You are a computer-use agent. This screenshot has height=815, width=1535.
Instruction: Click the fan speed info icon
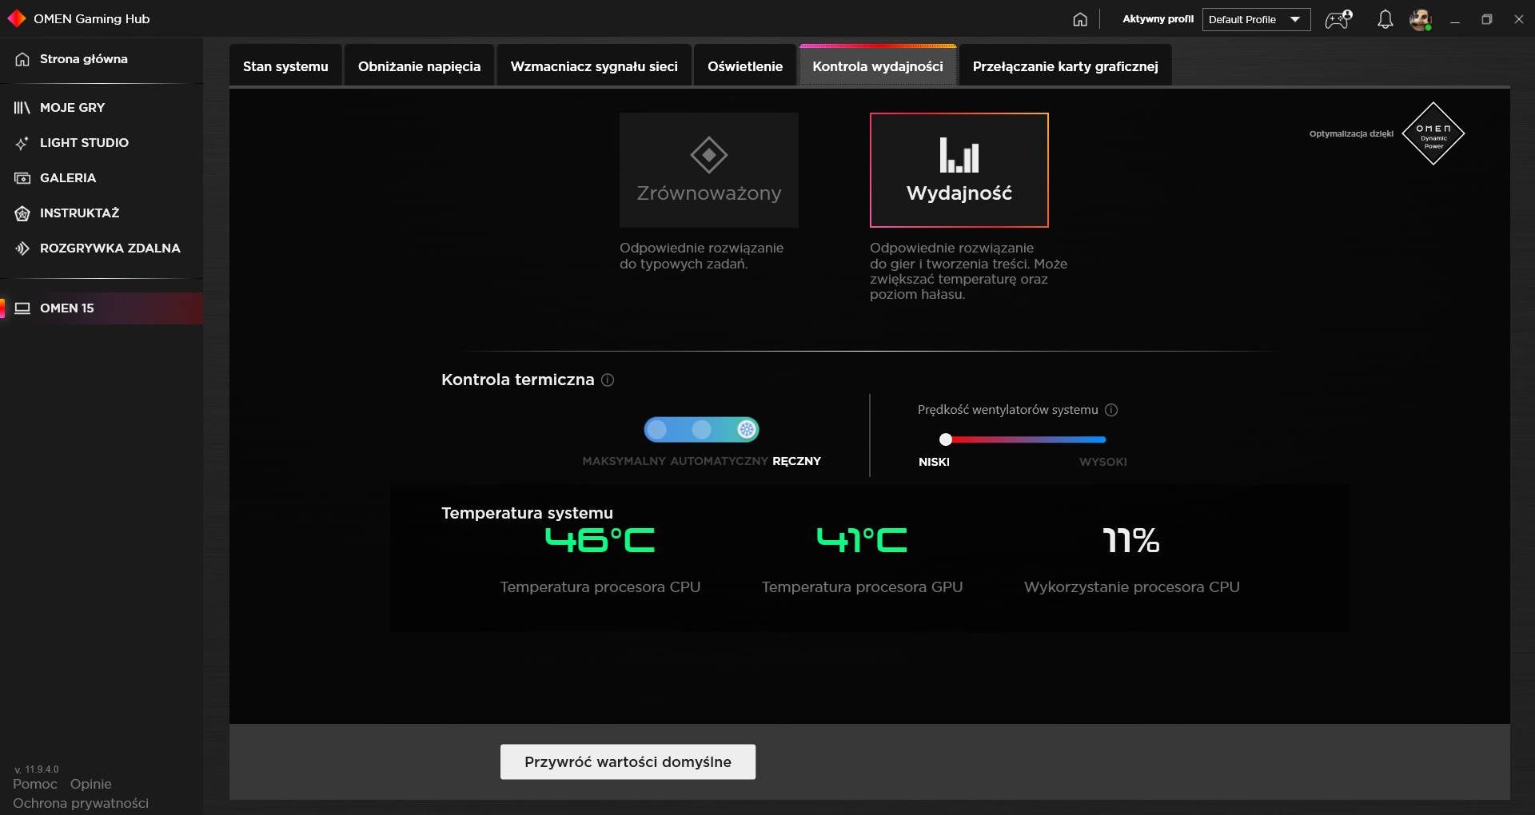(1111, 410)
